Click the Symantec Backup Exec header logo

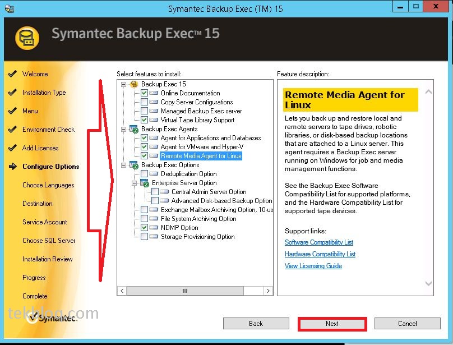[x=27, y=38]
